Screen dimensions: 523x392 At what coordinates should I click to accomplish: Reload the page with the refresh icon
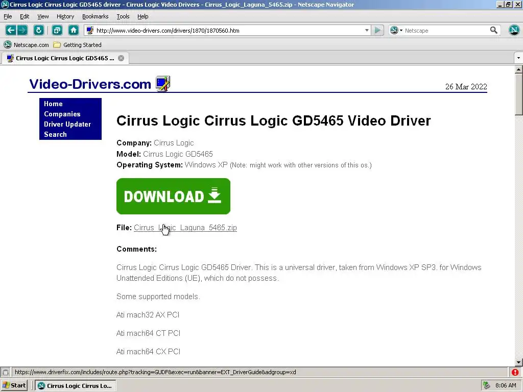click(x=39, y=30)
